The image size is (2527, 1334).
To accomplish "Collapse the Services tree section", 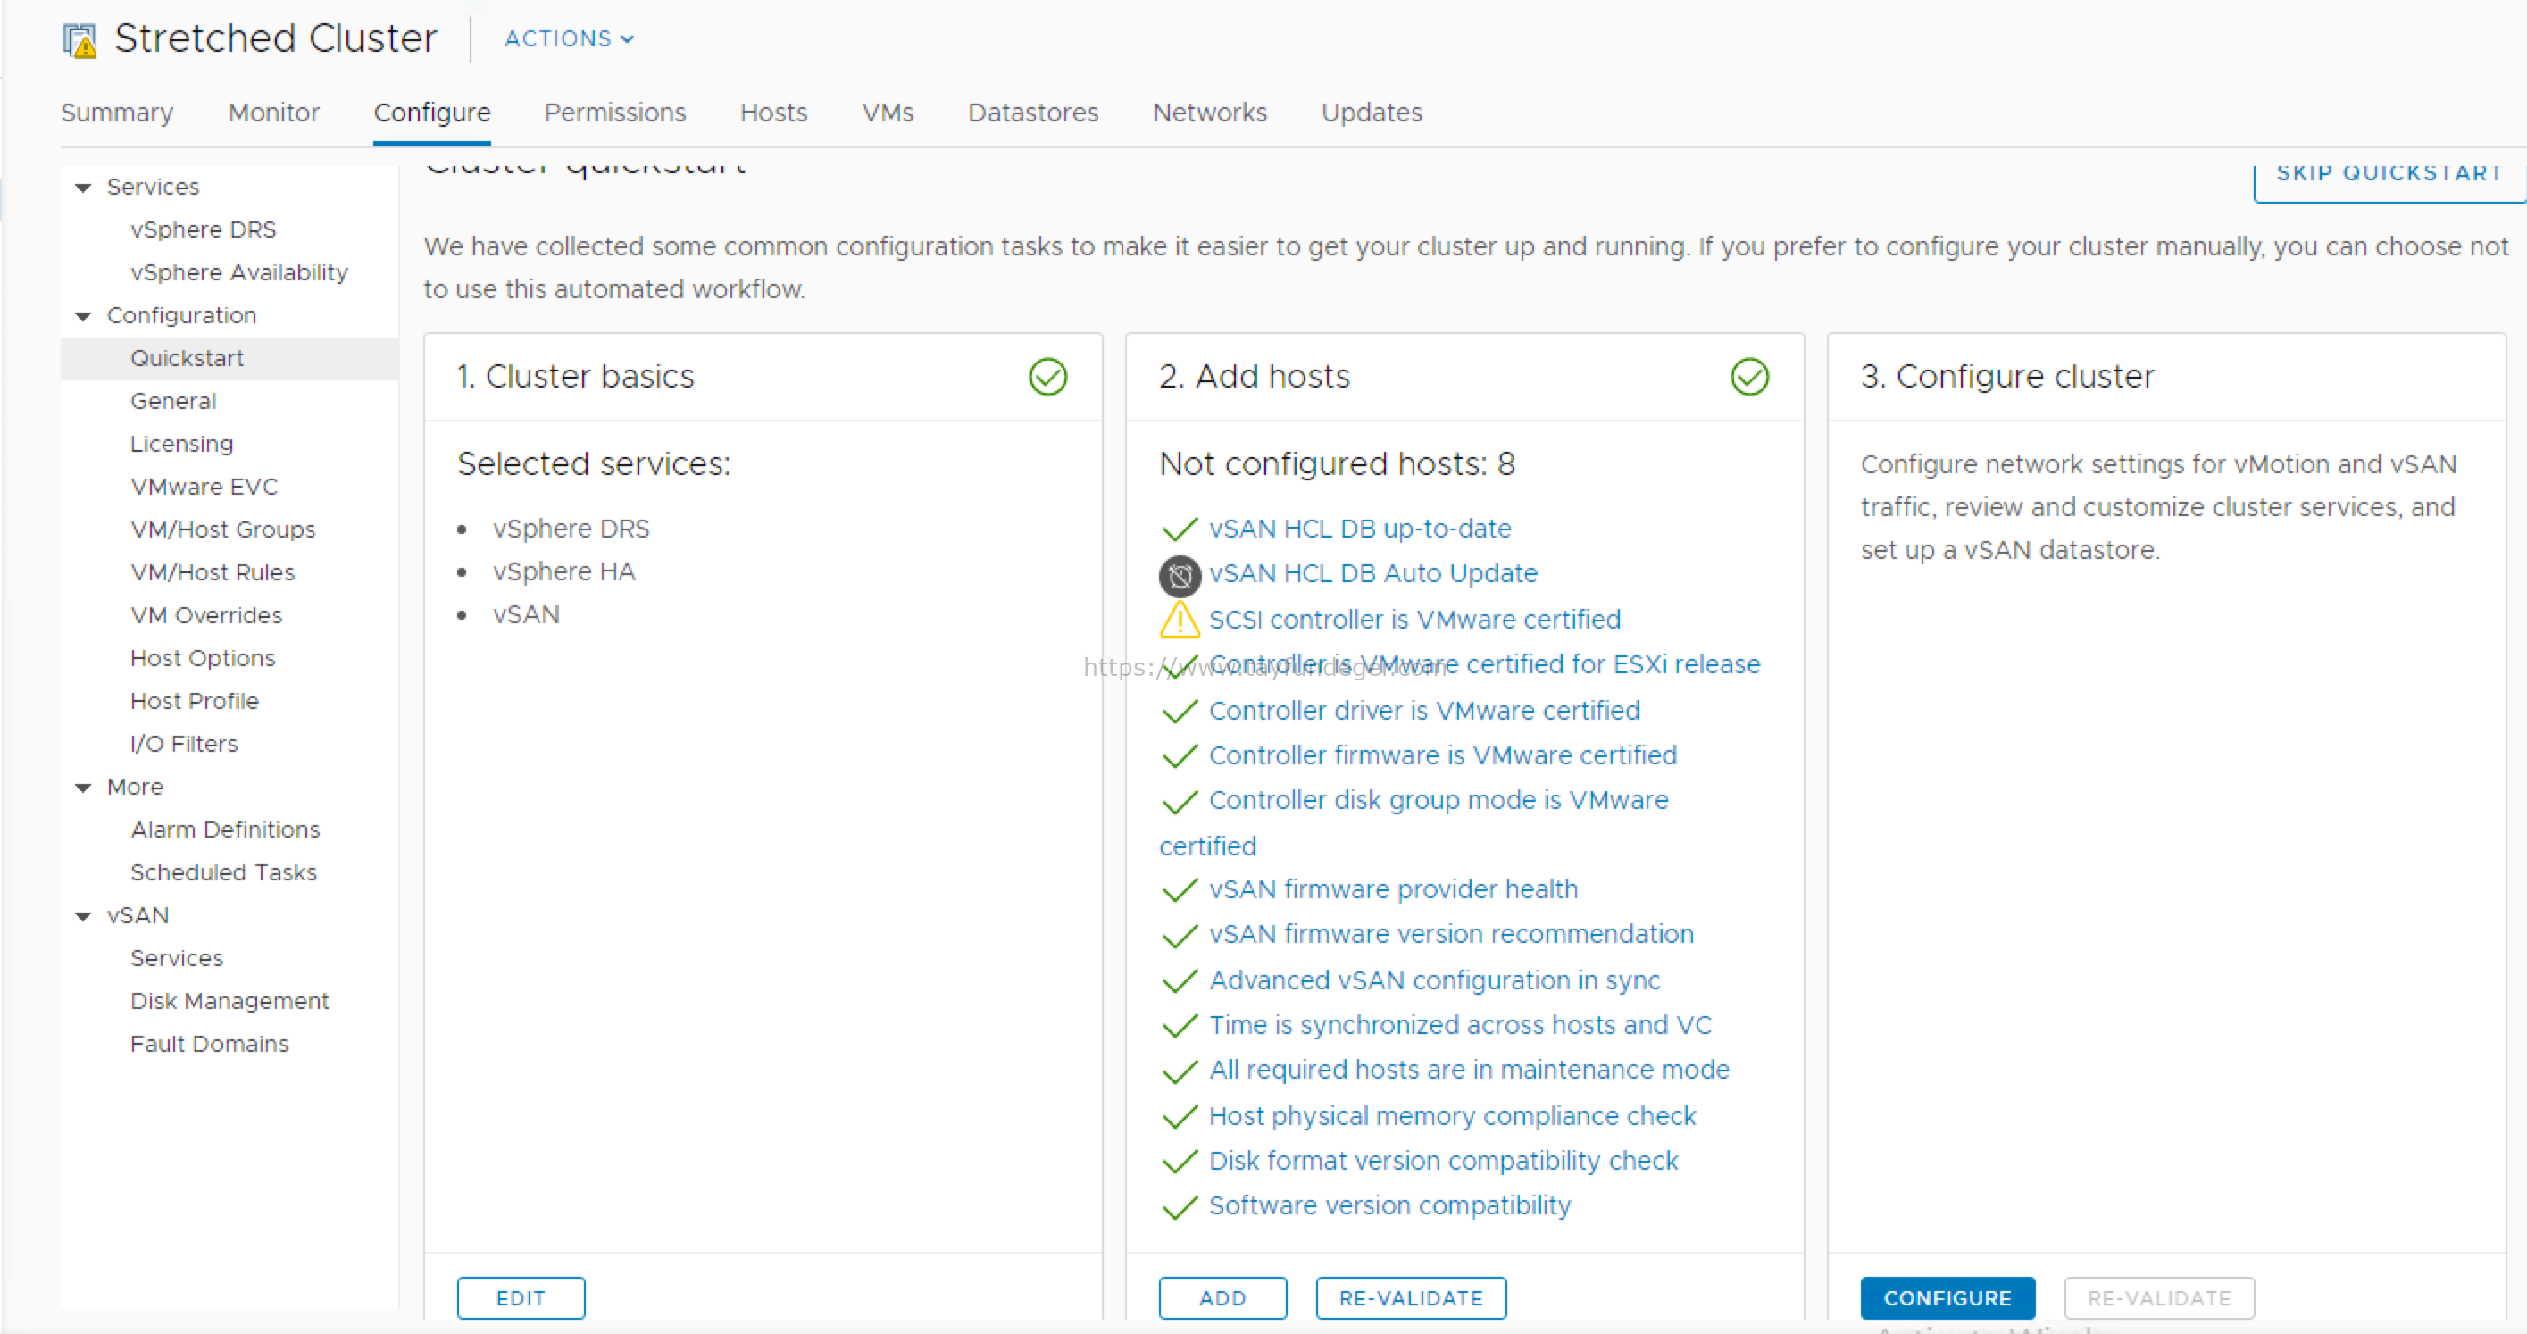I will coord(83,188).
